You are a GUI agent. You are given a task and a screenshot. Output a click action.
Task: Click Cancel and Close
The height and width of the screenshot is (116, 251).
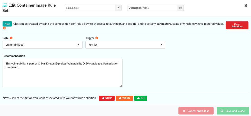click(196, 111)
